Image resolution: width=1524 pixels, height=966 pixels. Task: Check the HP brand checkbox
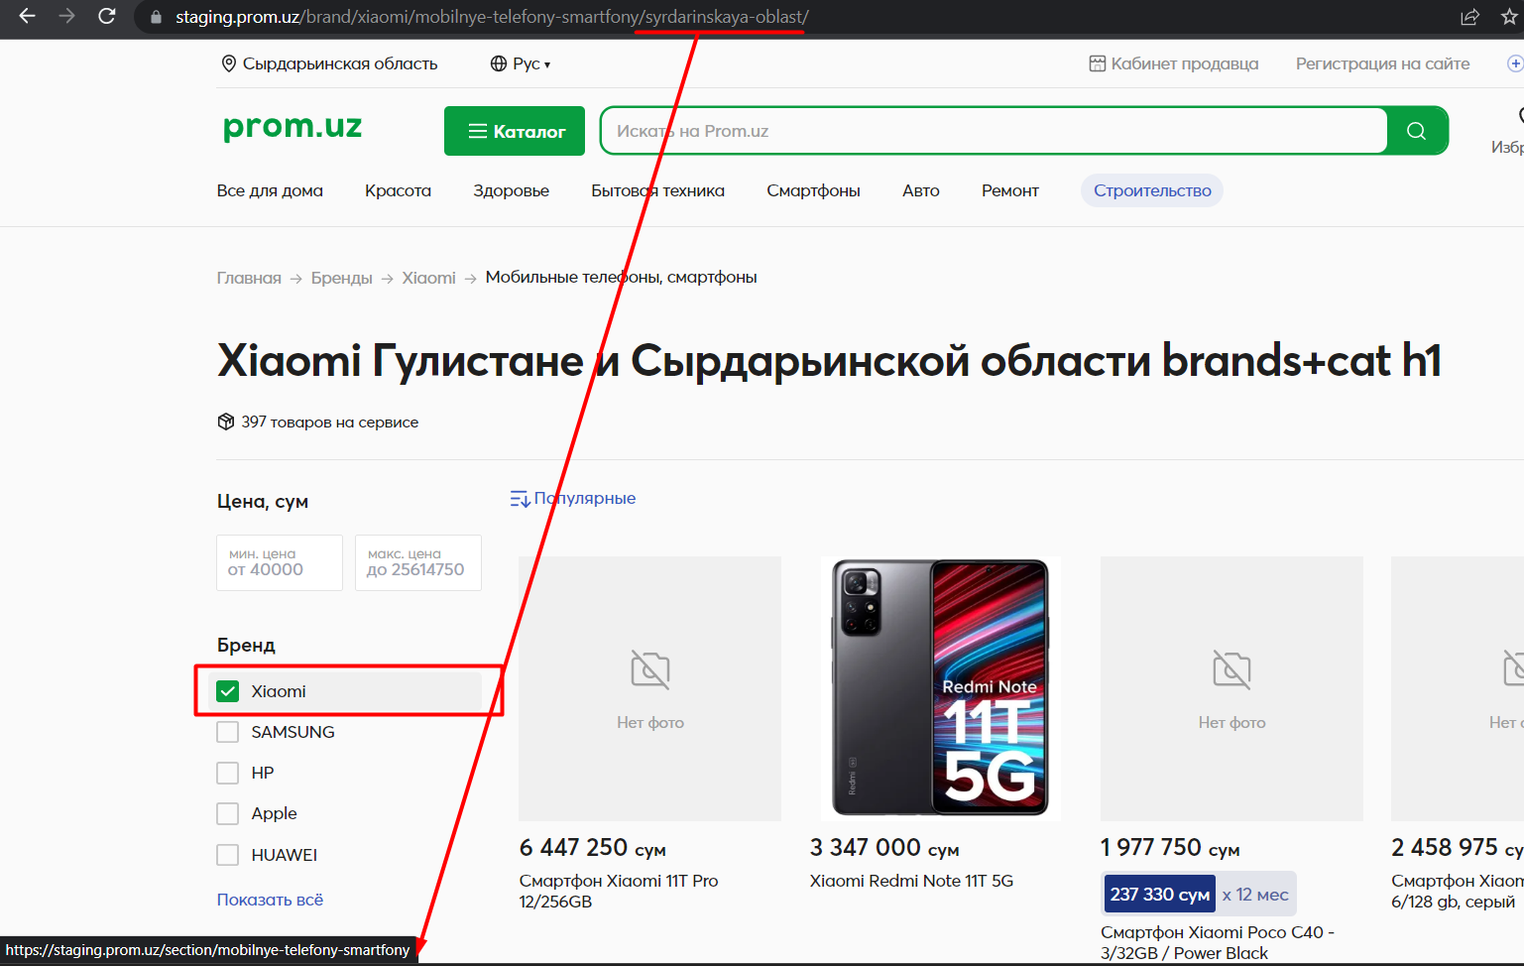coord(228,773)
